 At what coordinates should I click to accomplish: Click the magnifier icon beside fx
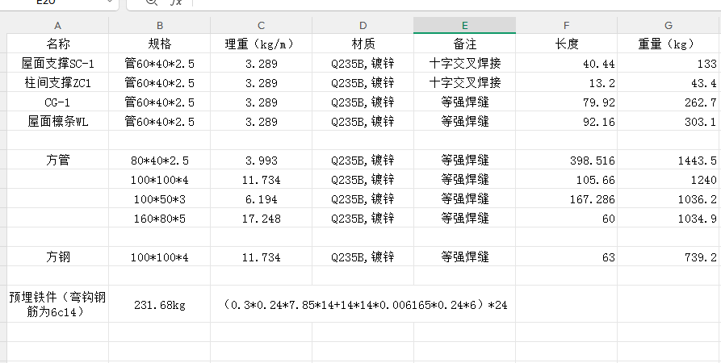coord(151,2)
